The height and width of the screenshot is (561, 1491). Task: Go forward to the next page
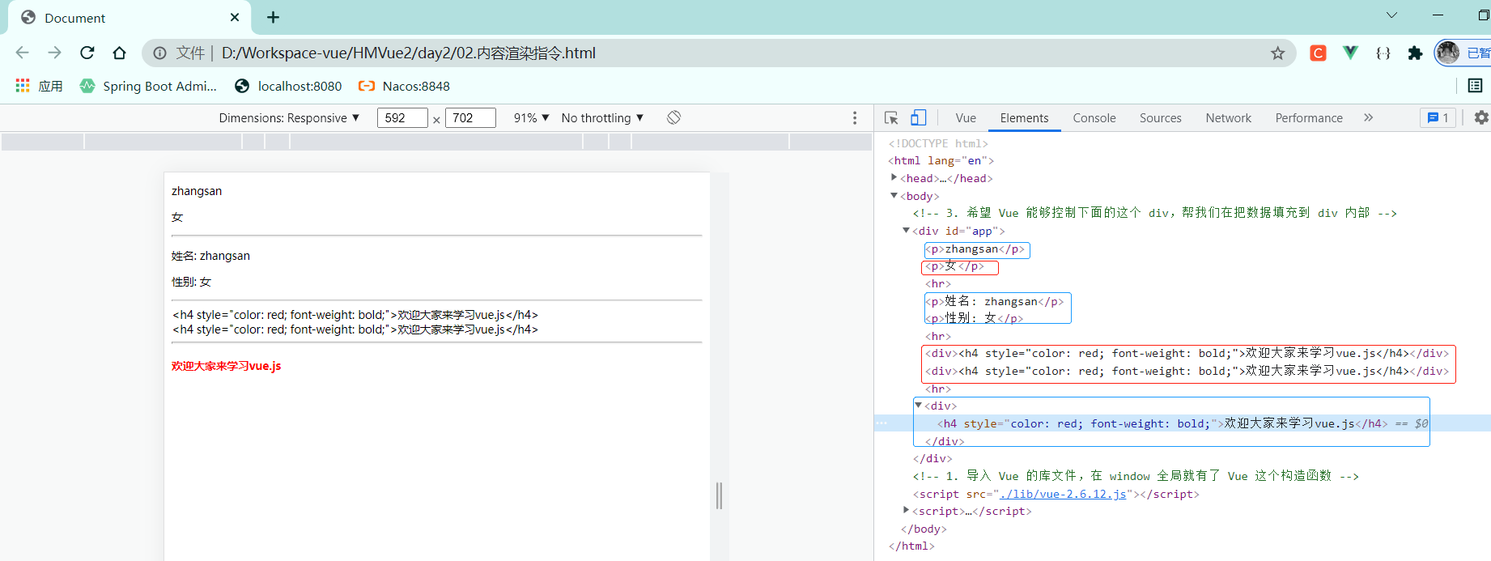[x=54, y=53]
